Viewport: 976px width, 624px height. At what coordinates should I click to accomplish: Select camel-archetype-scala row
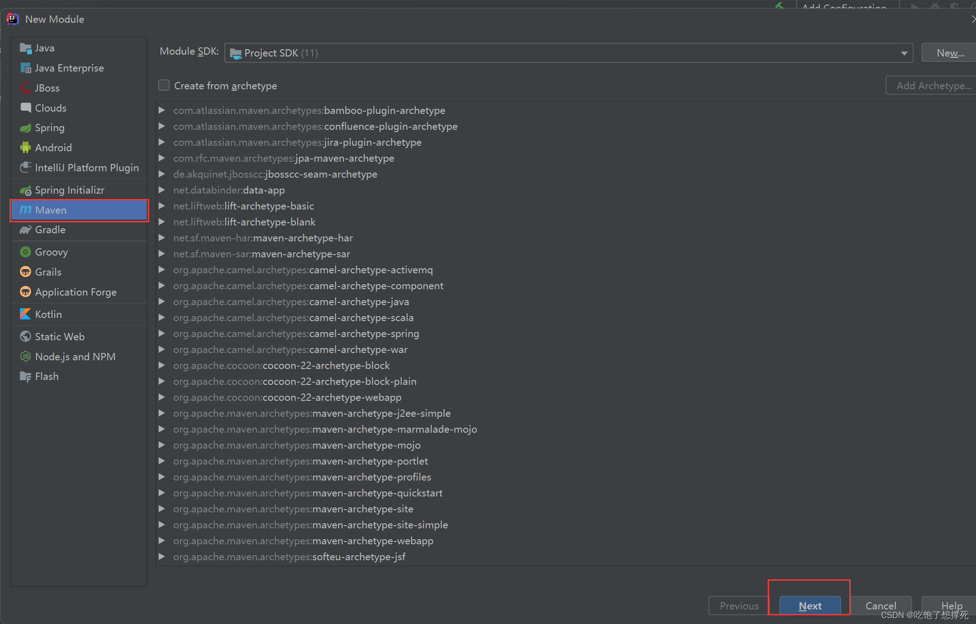click(x=566, y=317)
